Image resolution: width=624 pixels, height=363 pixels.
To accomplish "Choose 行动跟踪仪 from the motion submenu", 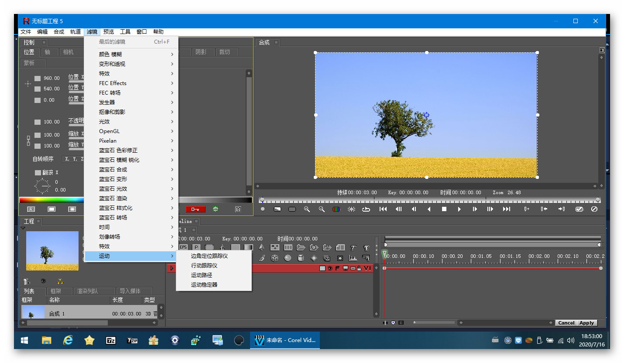I will pos(214,266).
